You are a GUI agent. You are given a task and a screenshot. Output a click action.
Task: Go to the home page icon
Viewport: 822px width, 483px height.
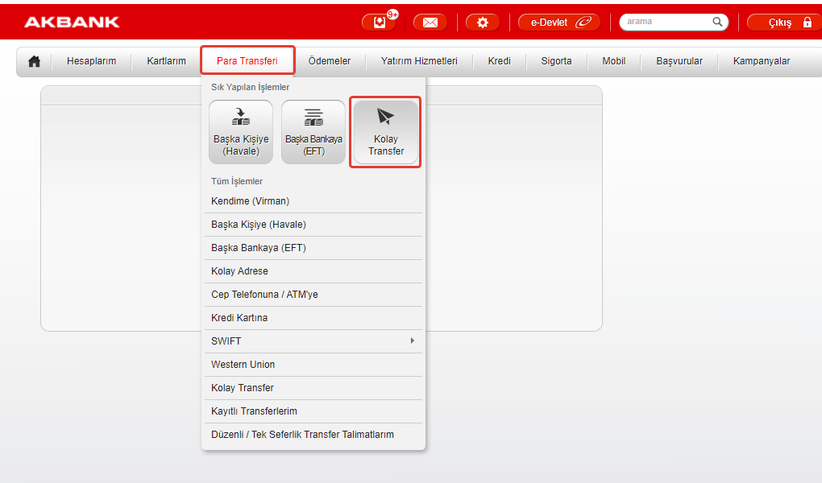click(x=34, y=61)
